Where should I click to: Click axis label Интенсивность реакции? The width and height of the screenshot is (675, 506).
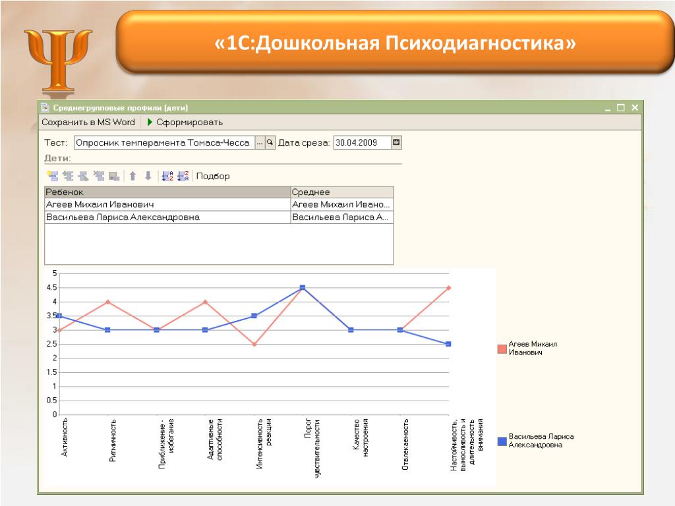point(264,443)
